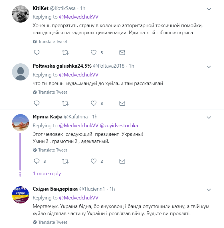Like the KitiKet tweet
The width and height of the screenshot is (224, 228).
[94, 53]
